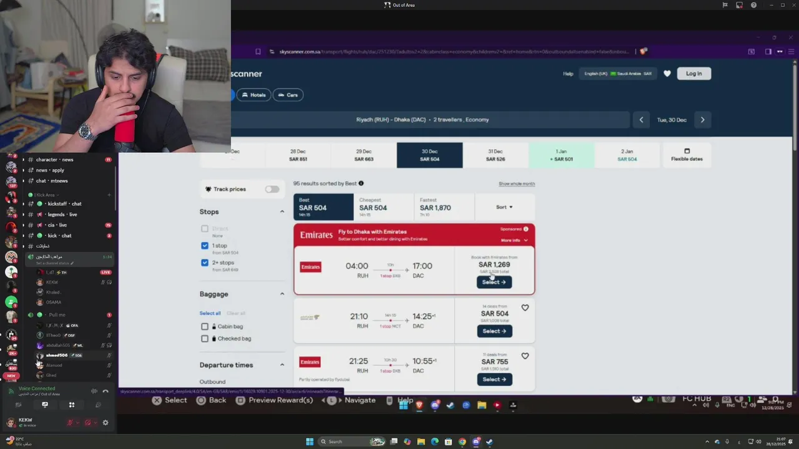The image size is (799, 449).
Task: Open notifications flag icon in top bar
Action: pos(725,5)
